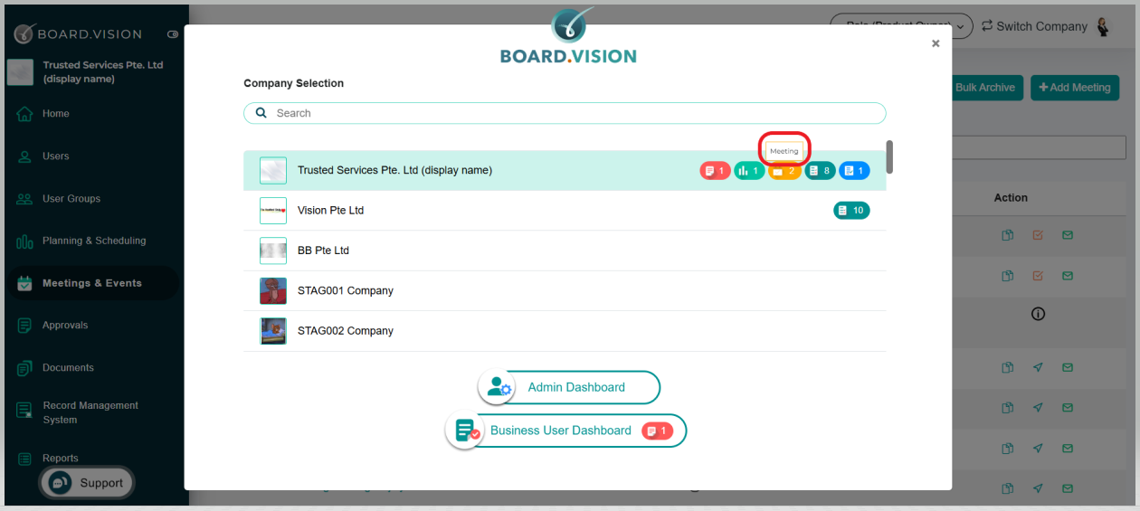
Task: Select BB Pte Ltd company
Action: 565,251
